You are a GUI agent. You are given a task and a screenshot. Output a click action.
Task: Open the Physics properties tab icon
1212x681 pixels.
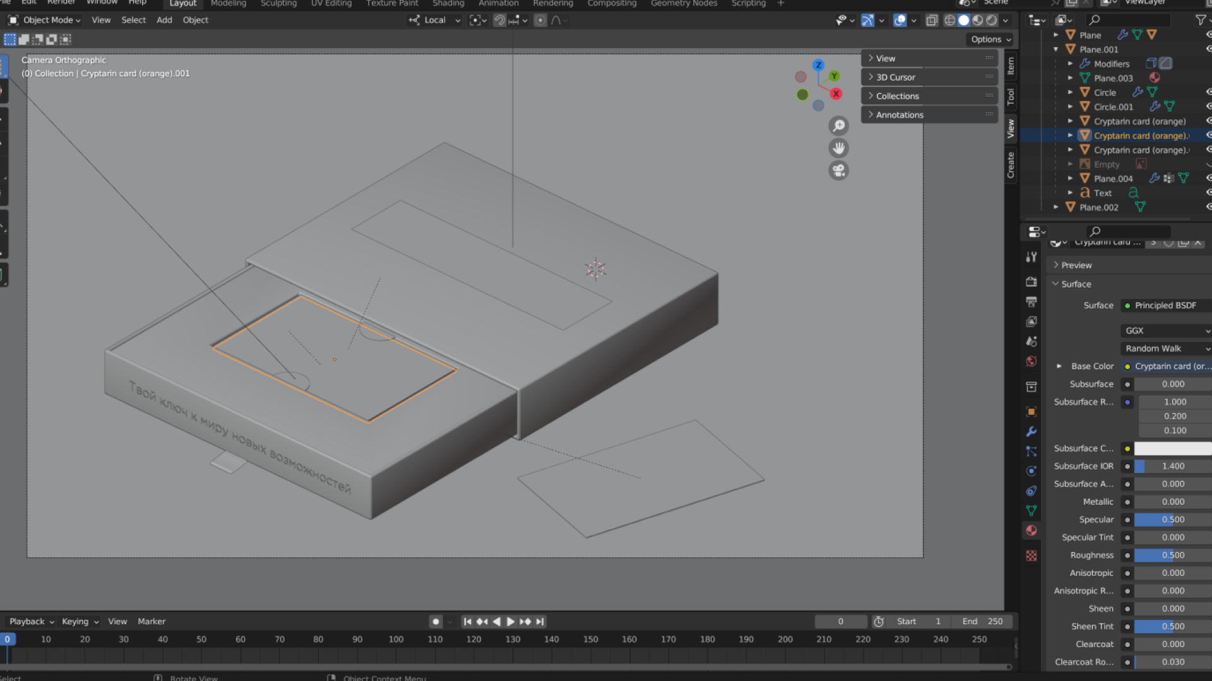[x=1031, y=471]
